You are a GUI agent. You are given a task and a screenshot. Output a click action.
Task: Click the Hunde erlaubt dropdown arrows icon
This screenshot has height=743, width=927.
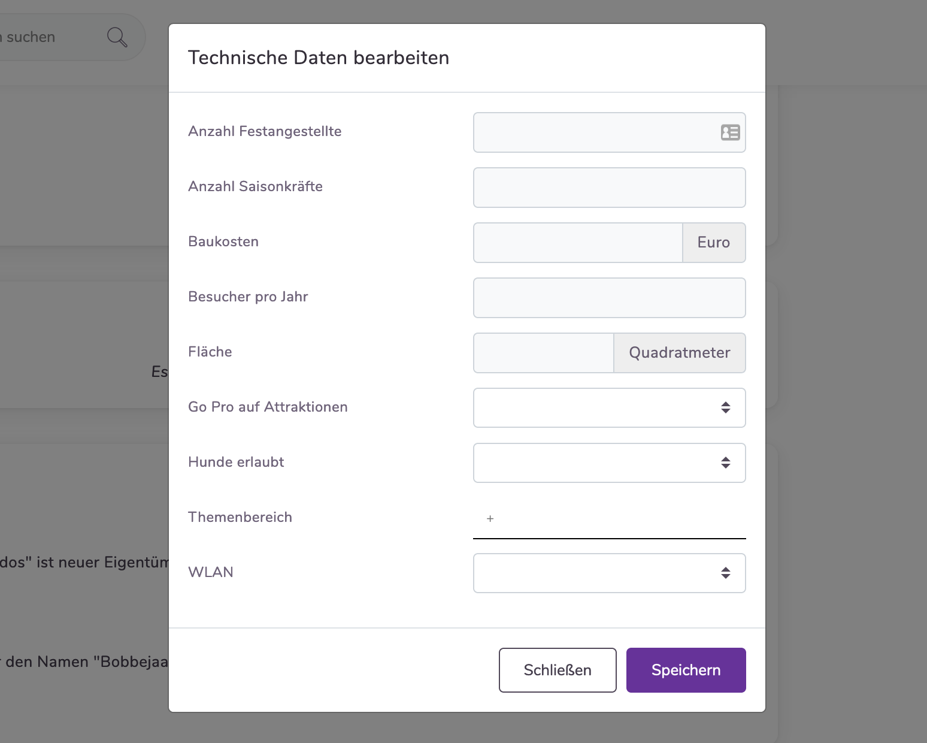[725, 463]
